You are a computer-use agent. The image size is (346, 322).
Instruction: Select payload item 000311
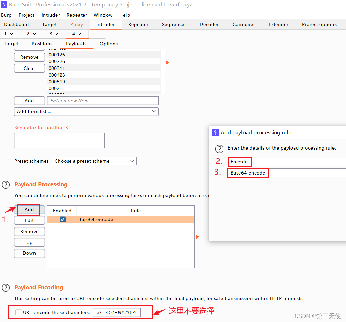[x=104, y=68]
